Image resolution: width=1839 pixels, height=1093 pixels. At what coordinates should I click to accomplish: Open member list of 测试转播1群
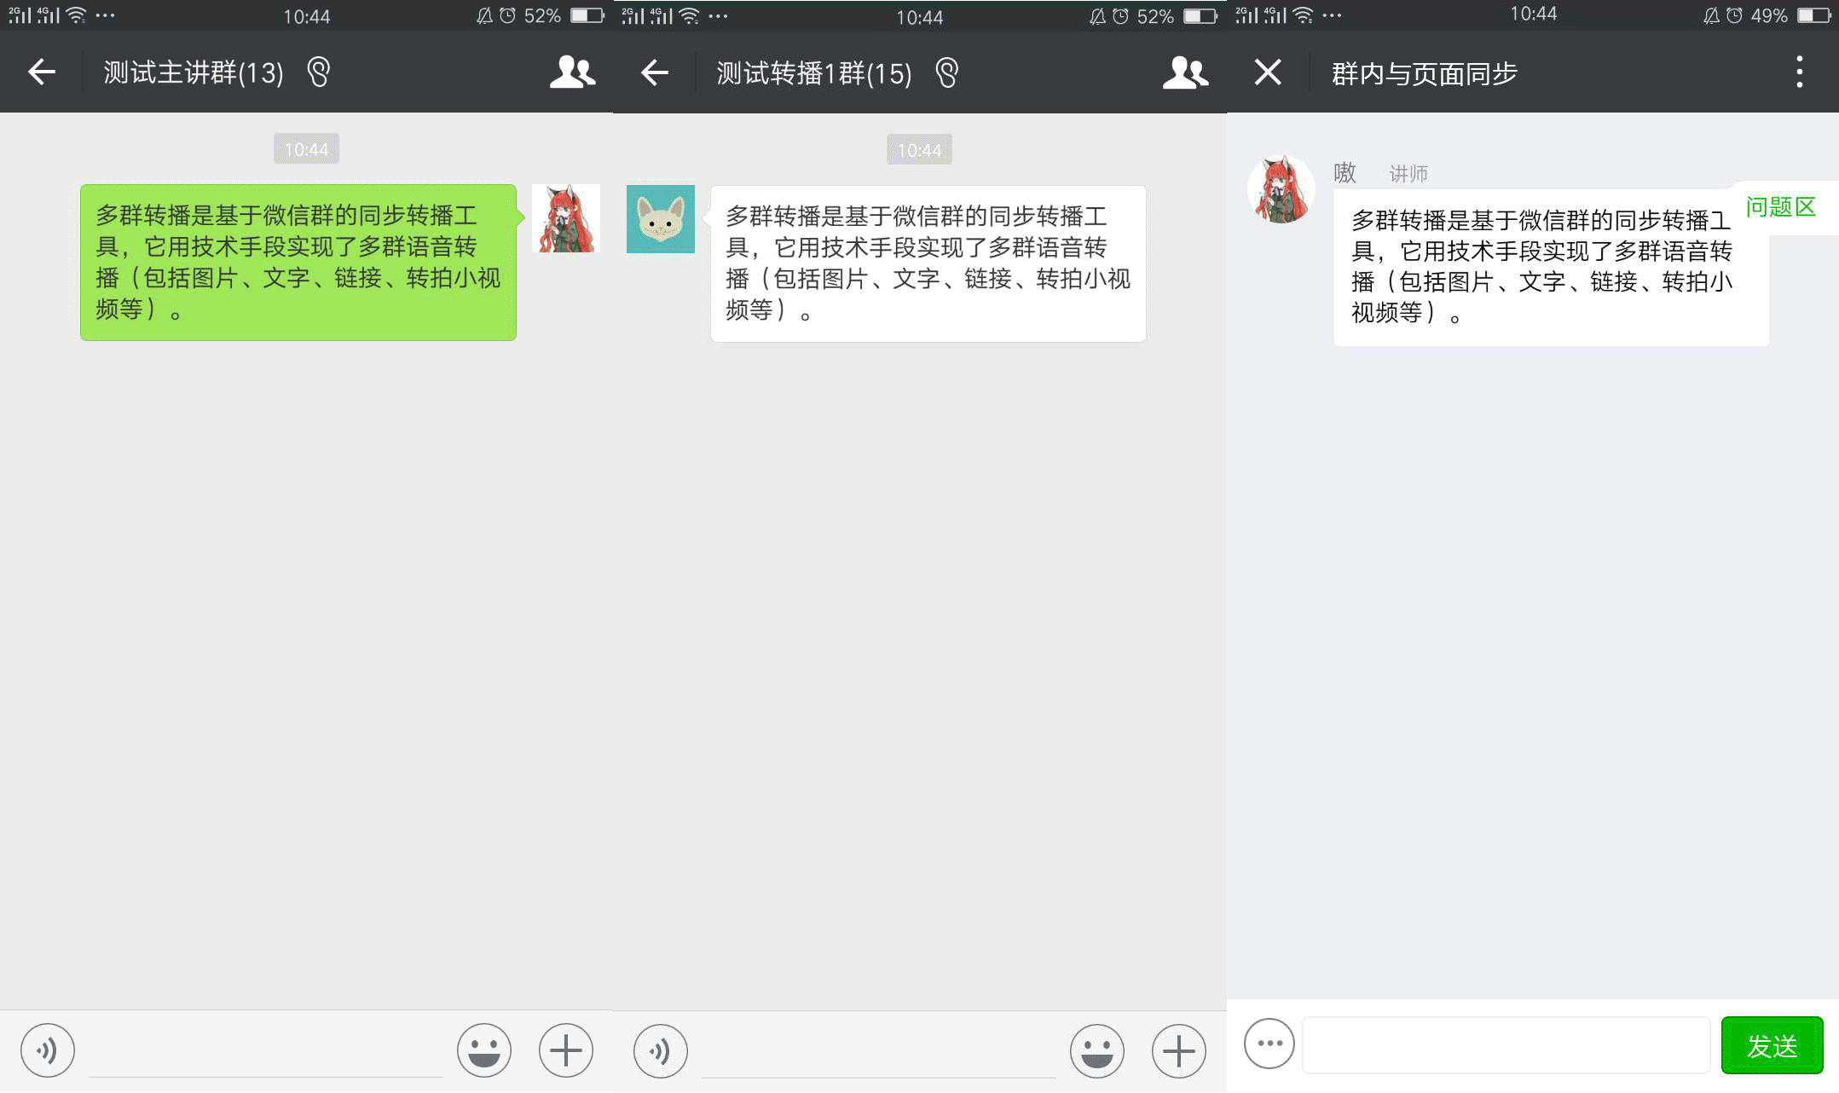[1183, 72]
